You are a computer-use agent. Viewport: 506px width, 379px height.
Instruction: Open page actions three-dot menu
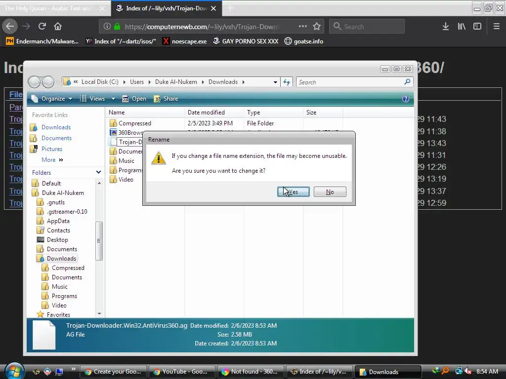click(303, 27)
